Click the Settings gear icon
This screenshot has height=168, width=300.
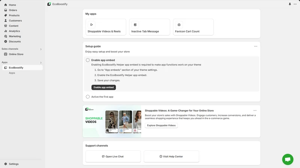point(6,164)
